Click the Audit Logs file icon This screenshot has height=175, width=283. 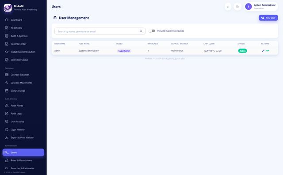pos(7,114)
